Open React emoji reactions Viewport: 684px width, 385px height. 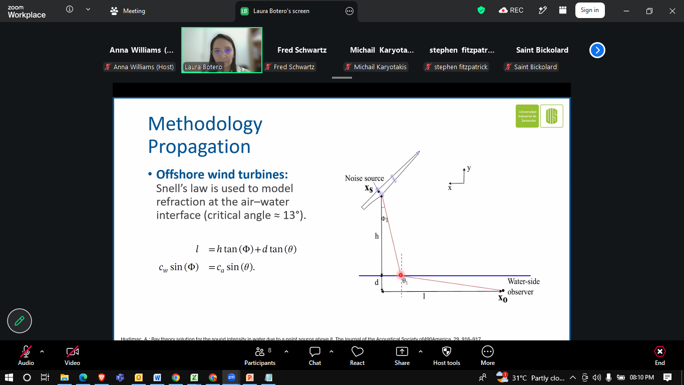pyautogui.click(x=358, y=355)
